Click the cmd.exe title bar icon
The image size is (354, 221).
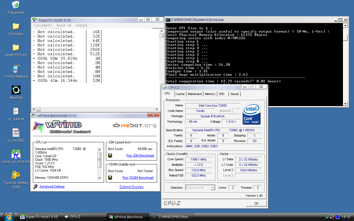168,20
